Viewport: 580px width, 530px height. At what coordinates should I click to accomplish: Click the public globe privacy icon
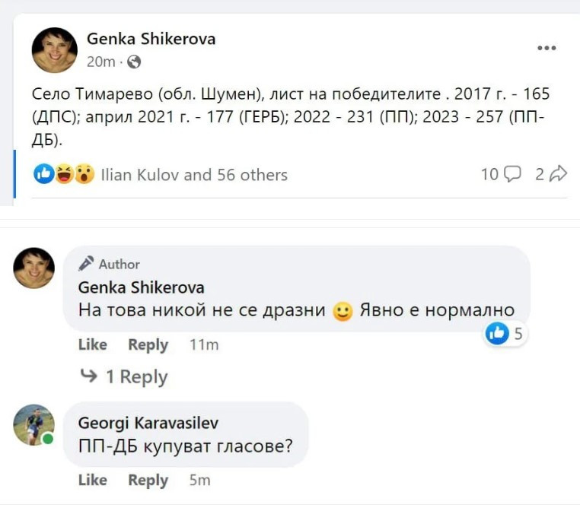coord(134,62)
